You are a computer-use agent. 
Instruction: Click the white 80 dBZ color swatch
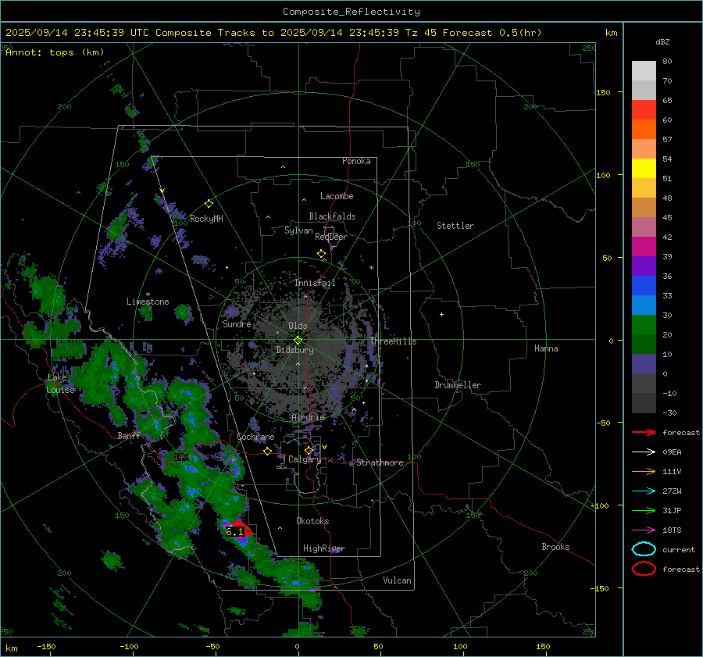click(x=644, y=70)
